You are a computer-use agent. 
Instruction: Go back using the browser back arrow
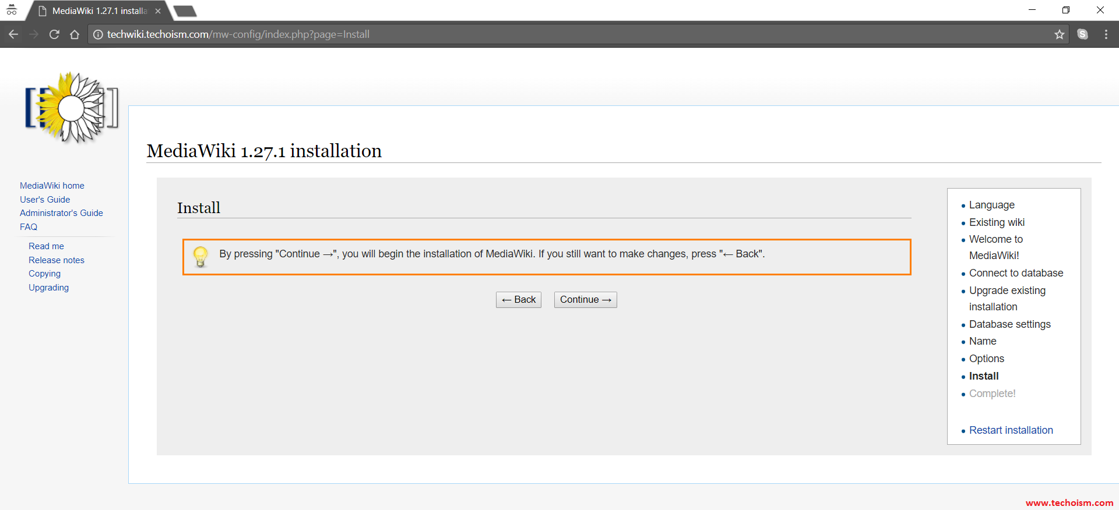point(13,34)
